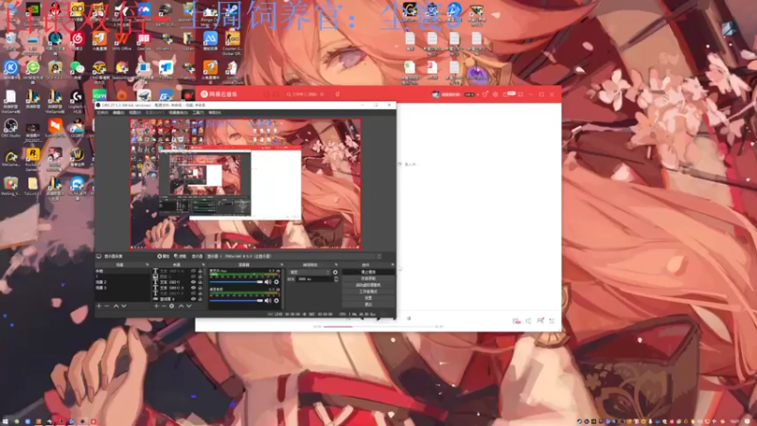The height and width of the screenshot is (426, 757).
Task: Switch NetEase Music to mini mode
Action: pyautogui.click(x=519, y=95)
